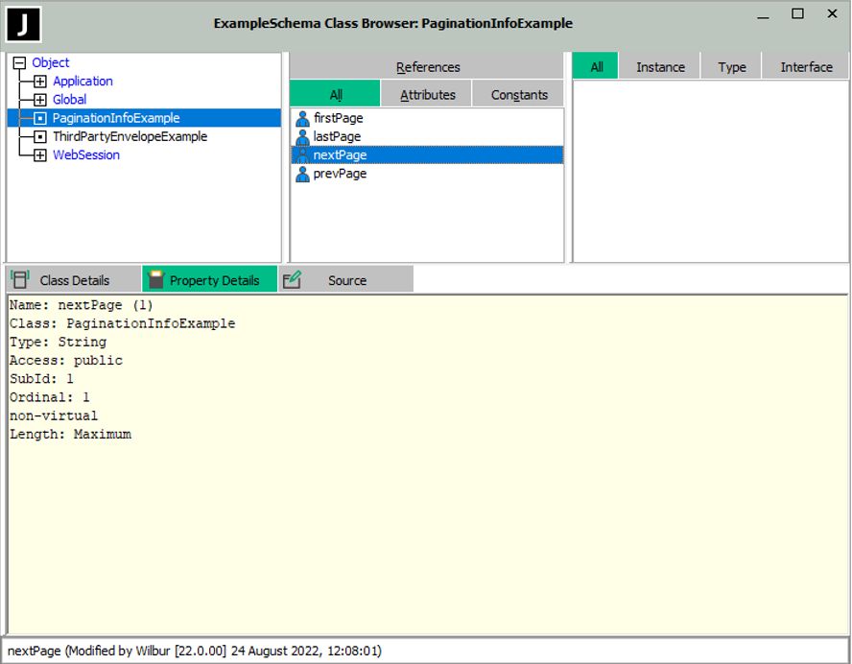
Task: Open the Interface methods tab
Action: click(806, 67)
